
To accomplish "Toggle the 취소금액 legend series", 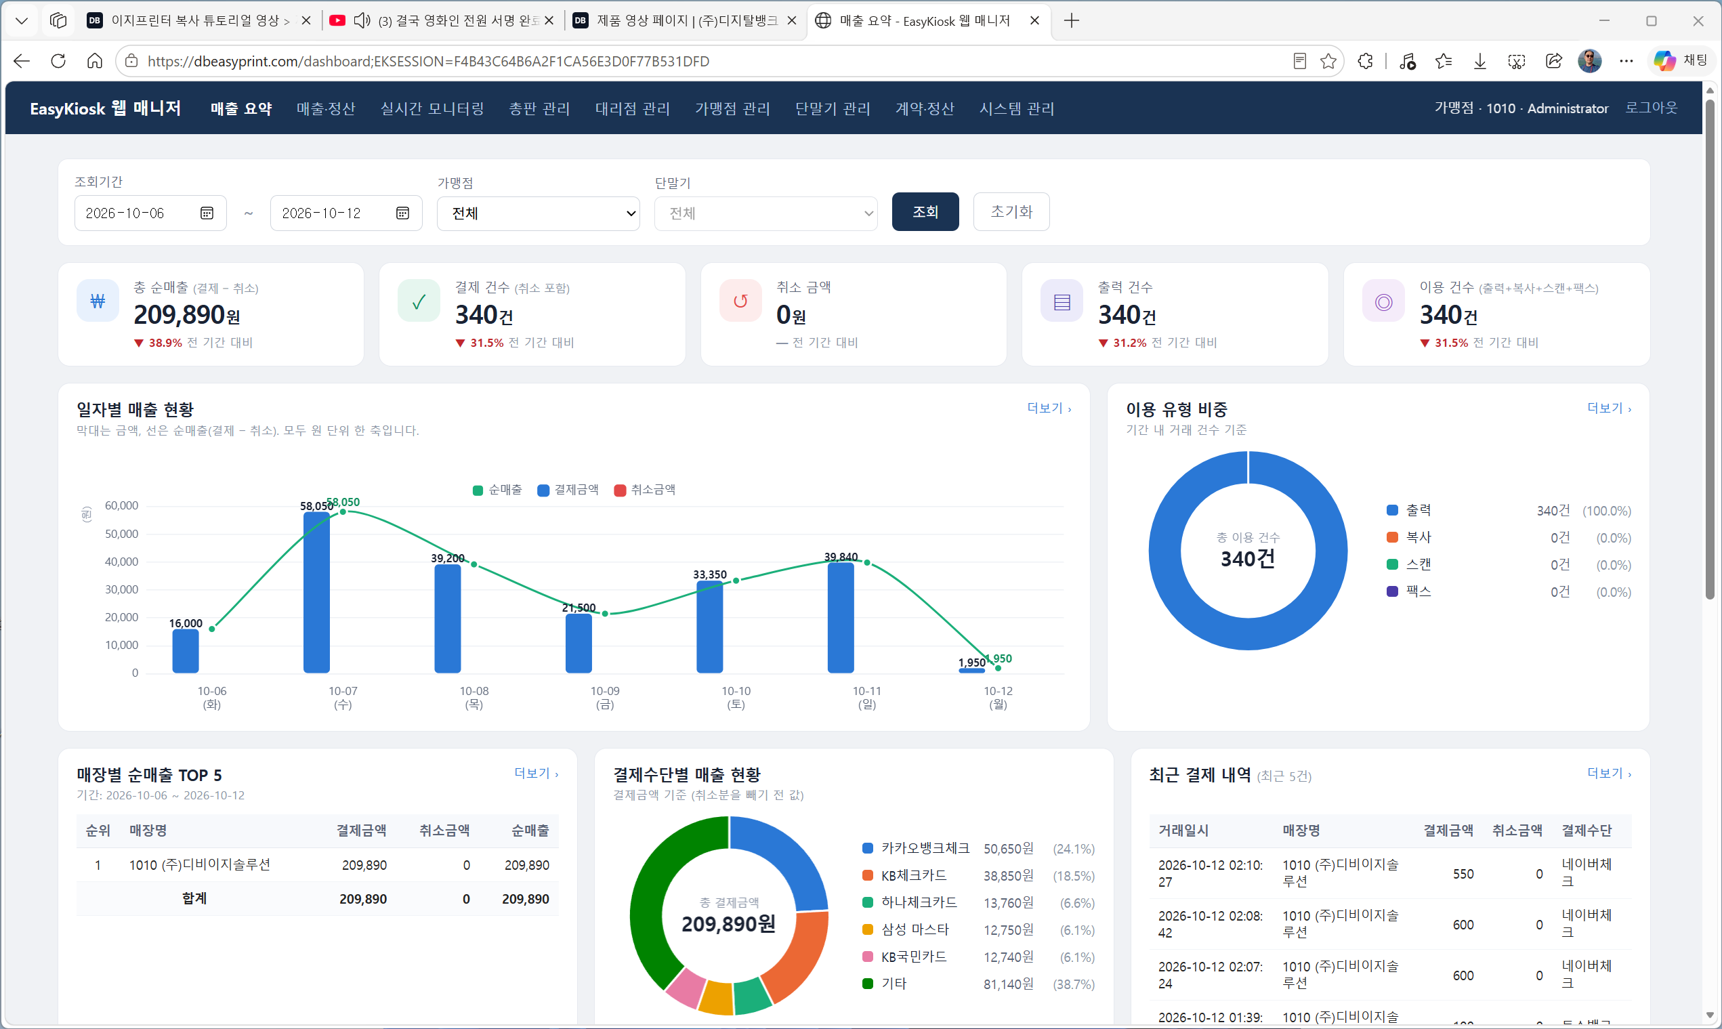I will pos(645,490).
